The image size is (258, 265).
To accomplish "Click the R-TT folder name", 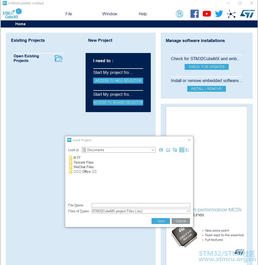I will (x=77, y=158).
